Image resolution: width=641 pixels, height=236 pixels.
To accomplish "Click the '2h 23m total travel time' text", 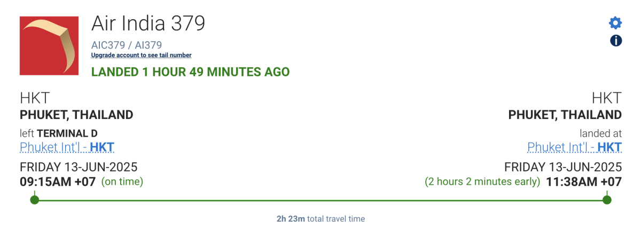I will click(x=320, y=219).
